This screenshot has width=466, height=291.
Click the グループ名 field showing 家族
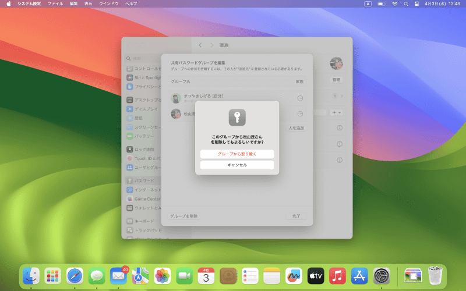pos(237,81)
